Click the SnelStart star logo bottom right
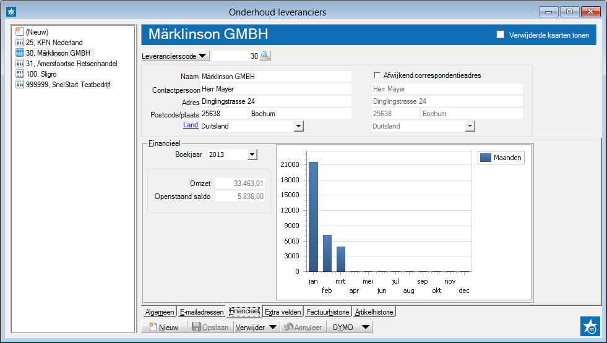This screenshot has height=343, width=607. click(590, 325)
